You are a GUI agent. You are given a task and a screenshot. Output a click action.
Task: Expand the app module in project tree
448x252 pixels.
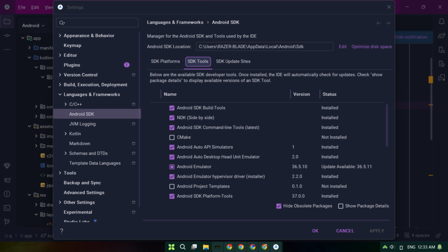(23, 38)
